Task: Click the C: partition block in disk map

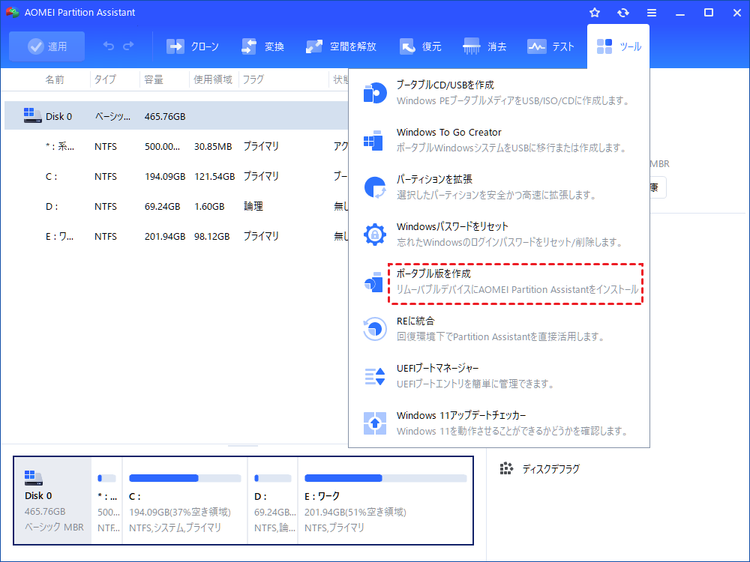Action: 184,501
